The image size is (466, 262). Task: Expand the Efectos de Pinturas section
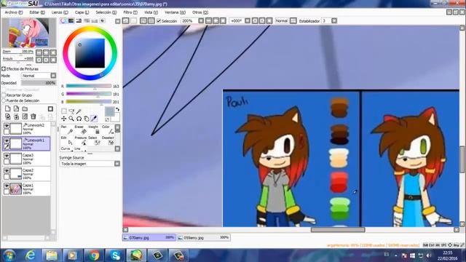[4, 69]
